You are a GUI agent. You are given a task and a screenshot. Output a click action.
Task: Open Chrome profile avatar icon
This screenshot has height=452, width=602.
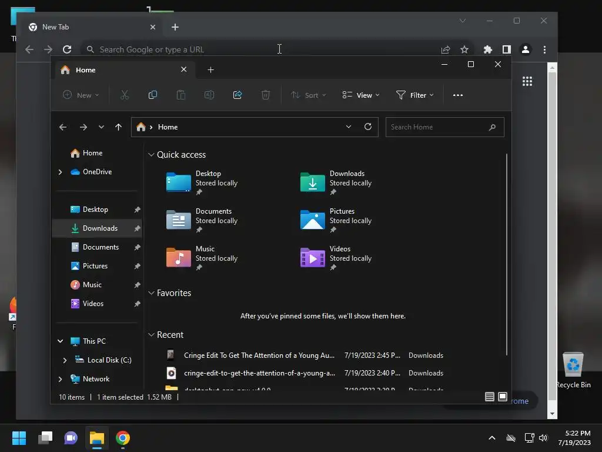[x=525, y=49]
